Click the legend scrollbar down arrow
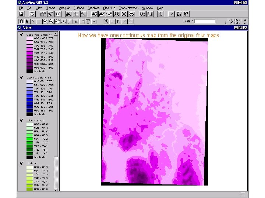The width and height of the screenshot is (265, 198). coord(56,190)
